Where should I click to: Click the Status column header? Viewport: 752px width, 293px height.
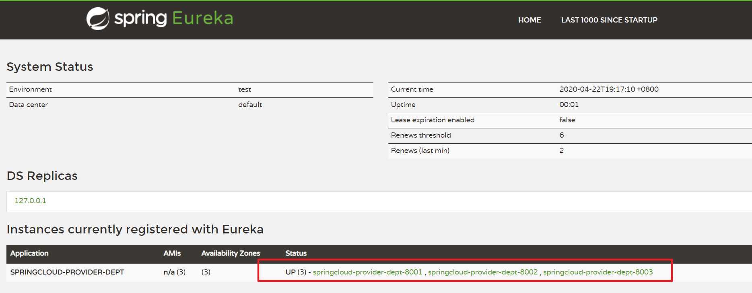(296, 254)
